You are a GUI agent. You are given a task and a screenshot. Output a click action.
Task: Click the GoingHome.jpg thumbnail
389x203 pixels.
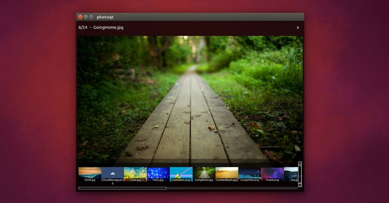(204, 174)
